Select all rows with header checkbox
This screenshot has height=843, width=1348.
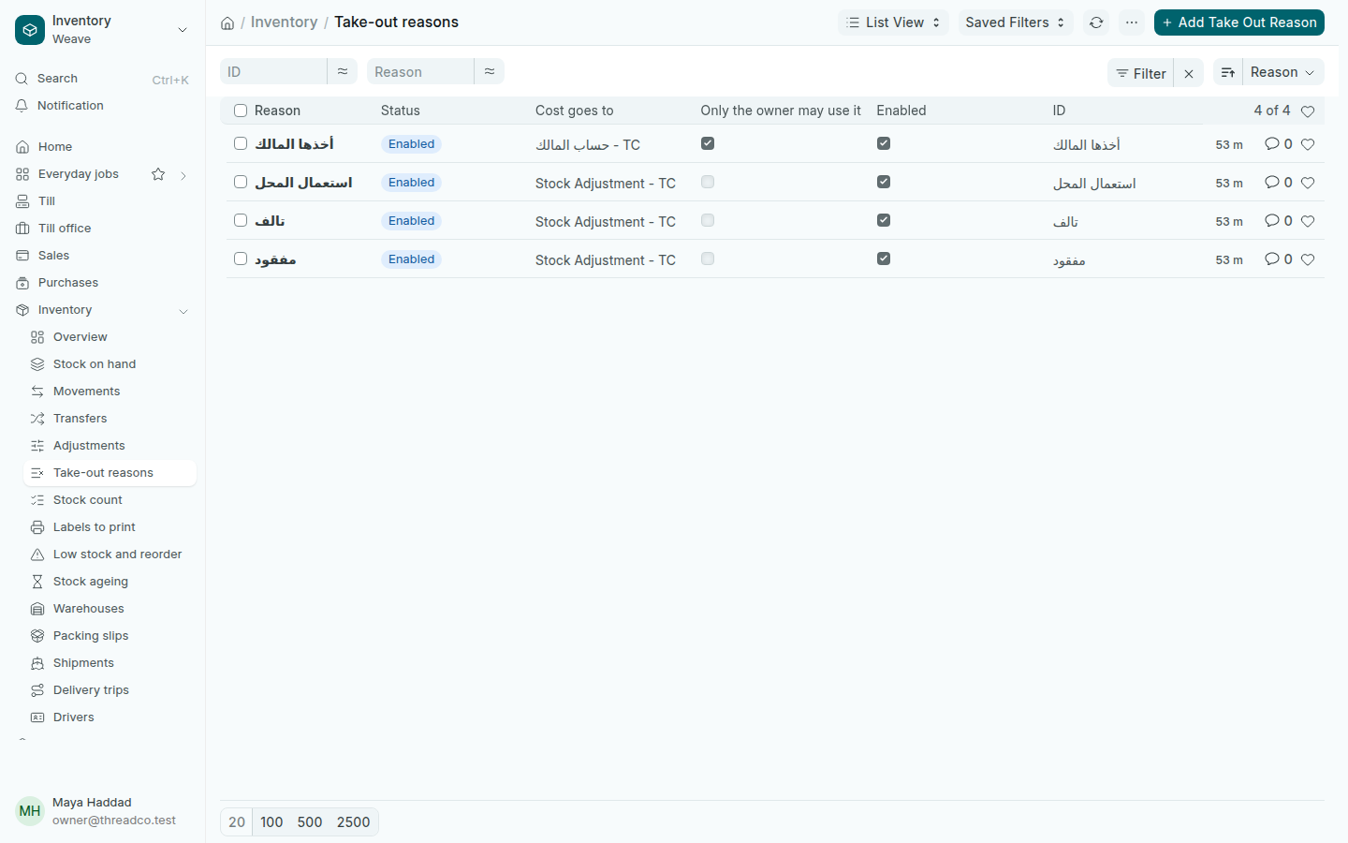pos(241,111)
